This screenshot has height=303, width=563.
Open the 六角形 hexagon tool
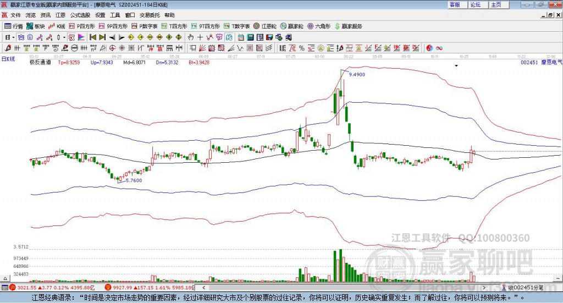[x=319, y=26]
